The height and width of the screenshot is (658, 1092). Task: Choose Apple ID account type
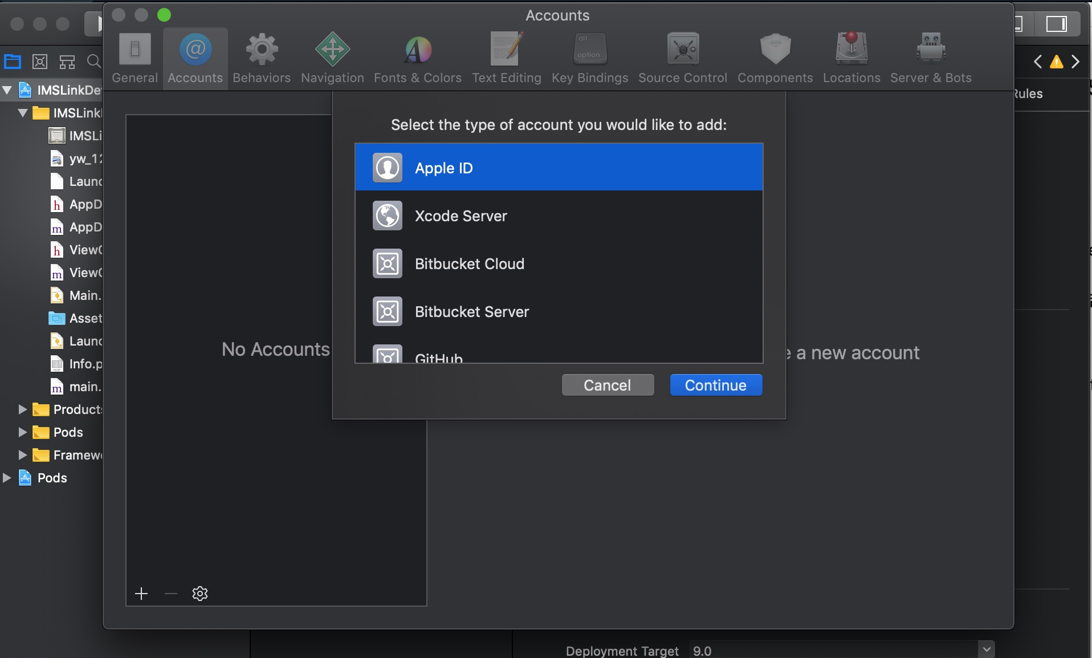coord(559,168)
